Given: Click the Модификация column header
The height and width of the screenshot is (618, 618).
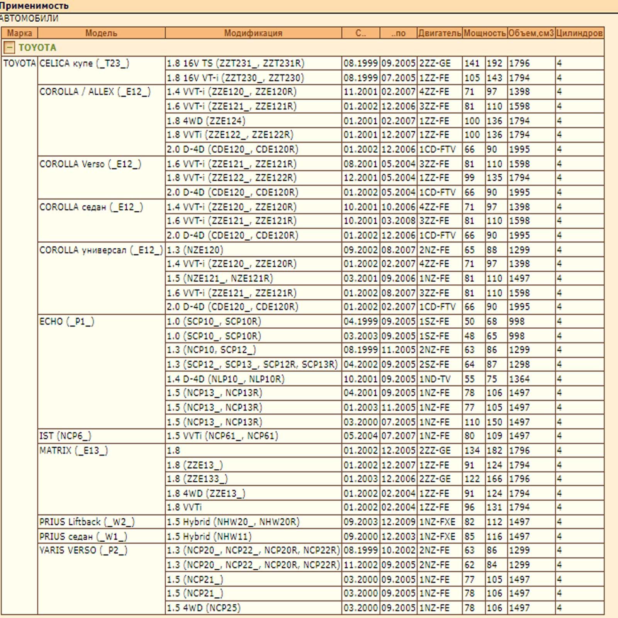Looking at the screenshot, I should point(253,33).
